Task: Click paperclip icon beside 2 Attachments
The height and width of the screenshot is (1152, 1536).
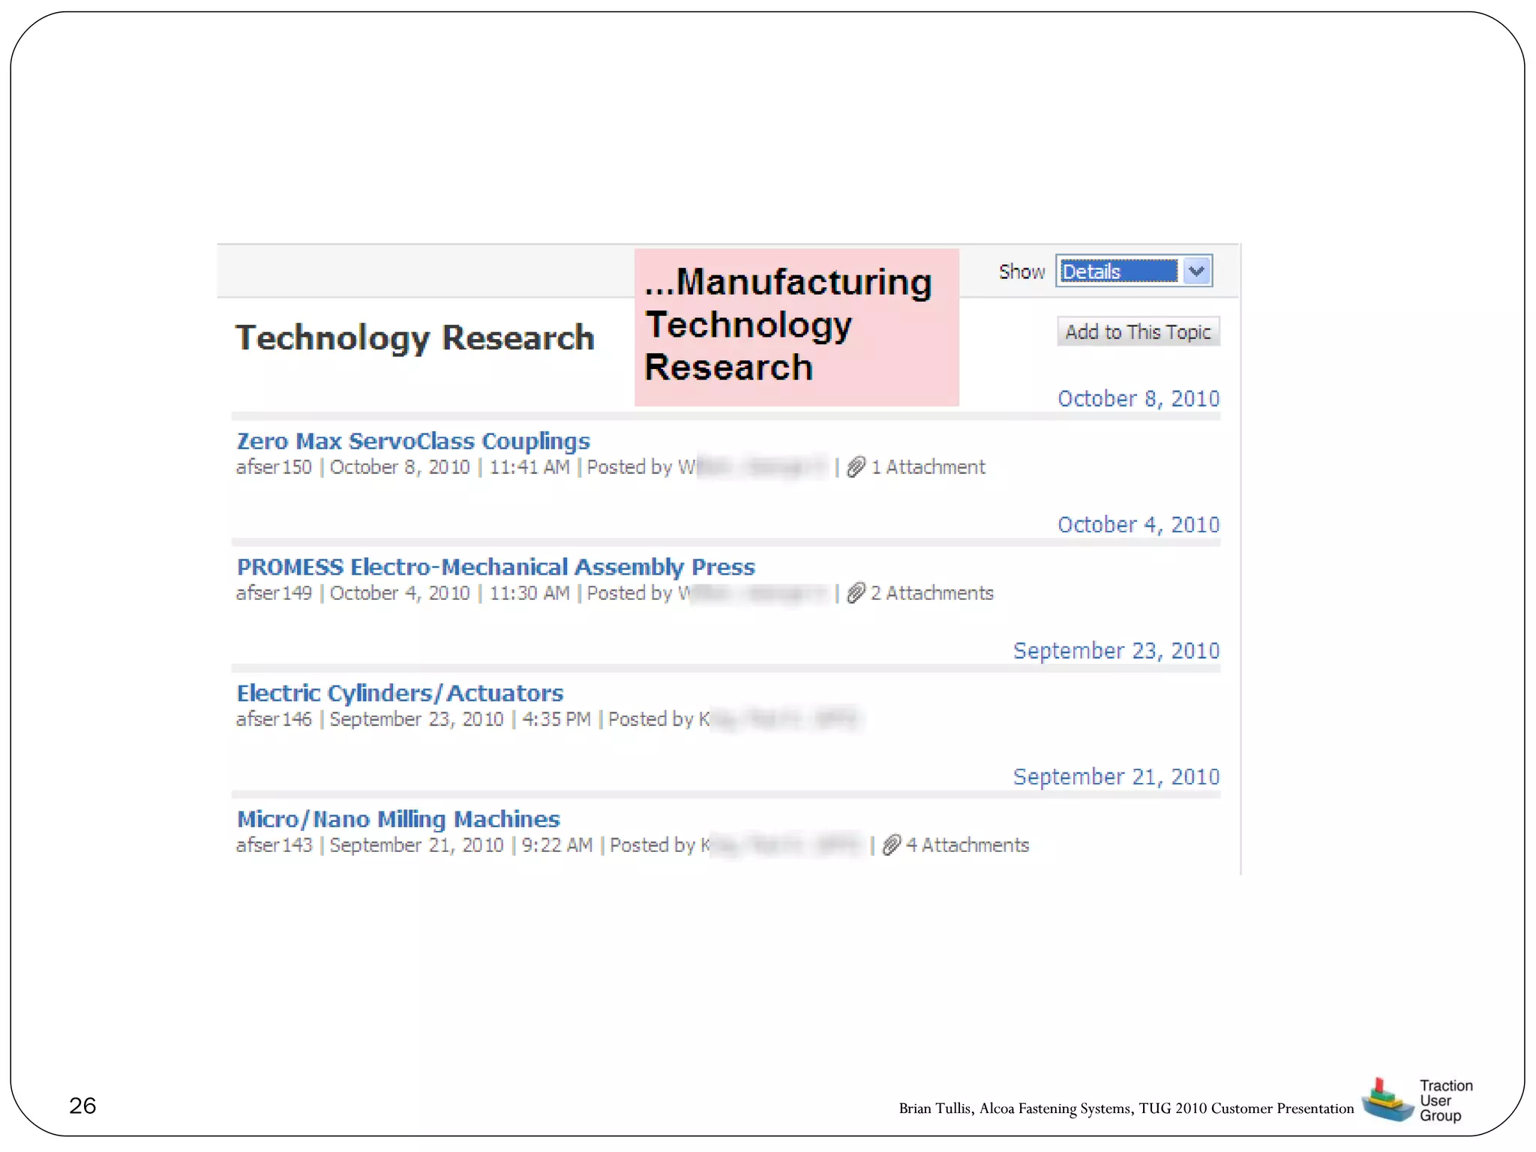Action: click(856, 593)
